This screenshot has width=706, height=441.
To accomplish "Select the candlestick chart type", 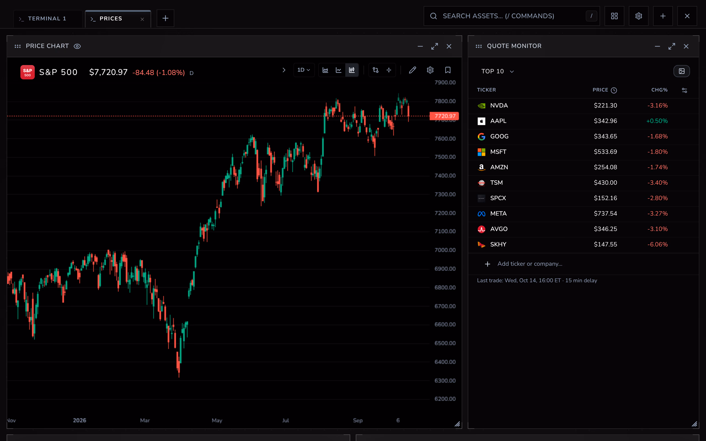I will [352, 70].
